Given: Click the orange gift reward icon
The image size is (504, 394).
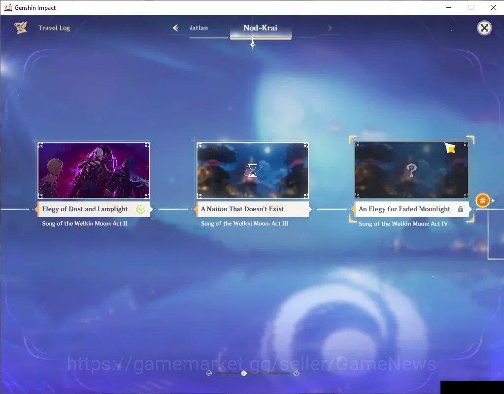Looking at the screenshot, I should click(482, 200).
